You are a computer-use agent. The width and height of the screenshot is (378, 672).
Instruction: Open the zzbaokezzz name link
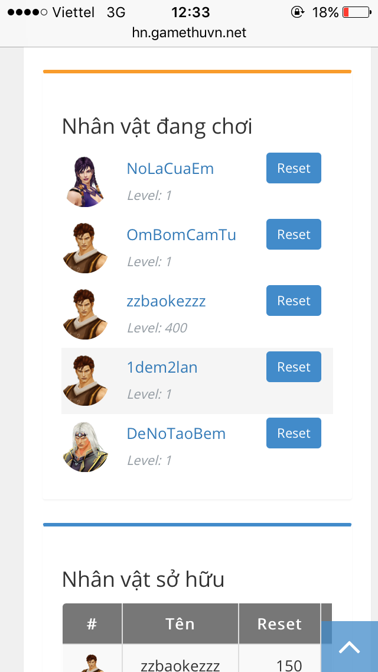(x=166, y=301)
